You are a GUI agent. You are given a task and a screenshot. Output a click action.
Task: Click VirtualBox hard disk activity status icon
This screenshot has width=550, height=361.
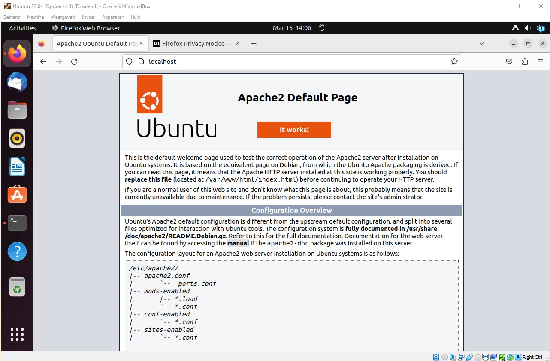436,357
